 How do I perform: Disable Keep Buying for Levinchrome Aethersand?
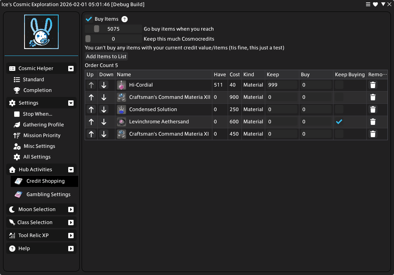339,121
